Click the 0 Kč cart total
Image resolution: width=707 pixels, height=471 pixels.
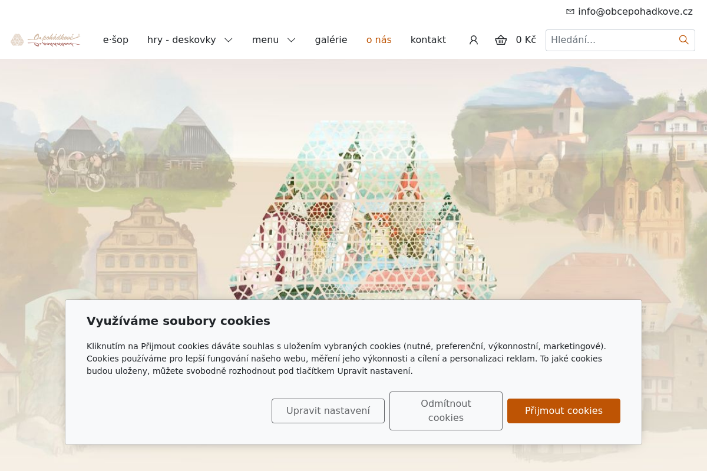coord(526,40)
